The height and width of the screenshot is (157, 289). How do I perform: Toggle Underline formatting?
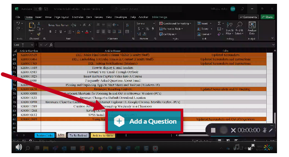coord(61,32)
